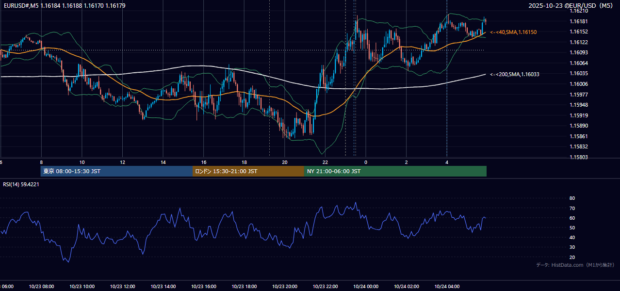The height and width of the screenshot is (291, 620).
Task: Click the 10/23 08:00 date label
Action: click(x=41, y=287)
